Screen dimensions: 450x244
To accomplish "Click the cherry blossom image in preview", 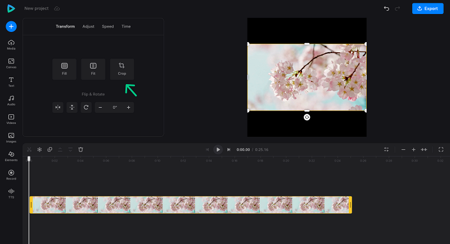I will (x=307, y=77).
